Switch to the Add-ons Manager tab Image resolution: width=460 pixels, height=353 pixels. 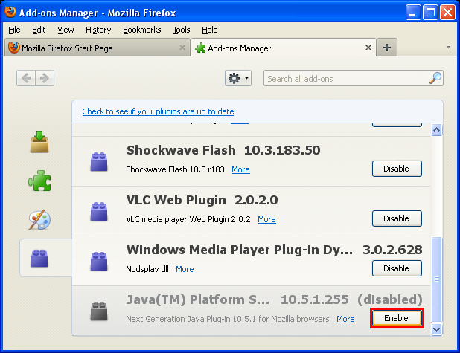284,48
